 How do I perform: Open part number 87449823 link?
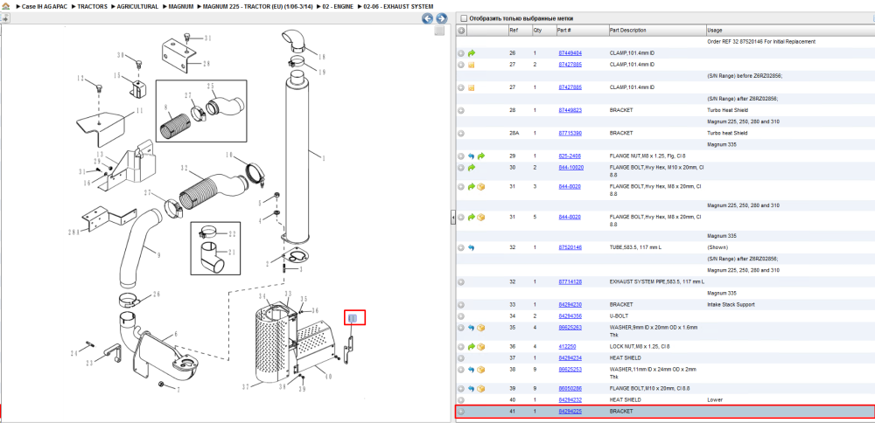pyautogui.click(x=570, y=110)
